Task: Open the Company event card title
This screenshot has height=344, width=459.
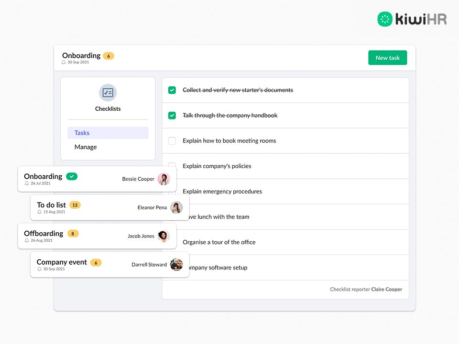Action: [x=62, y=262]
